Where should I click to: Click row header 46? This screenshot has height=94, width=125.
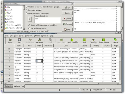point(9,70)
